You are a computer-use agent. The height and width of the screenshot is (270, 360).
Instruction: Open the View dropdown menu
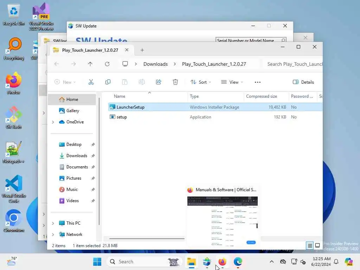[x=232, y=82]
